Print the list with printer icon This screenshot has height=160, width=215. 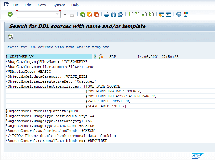(107, 14)
